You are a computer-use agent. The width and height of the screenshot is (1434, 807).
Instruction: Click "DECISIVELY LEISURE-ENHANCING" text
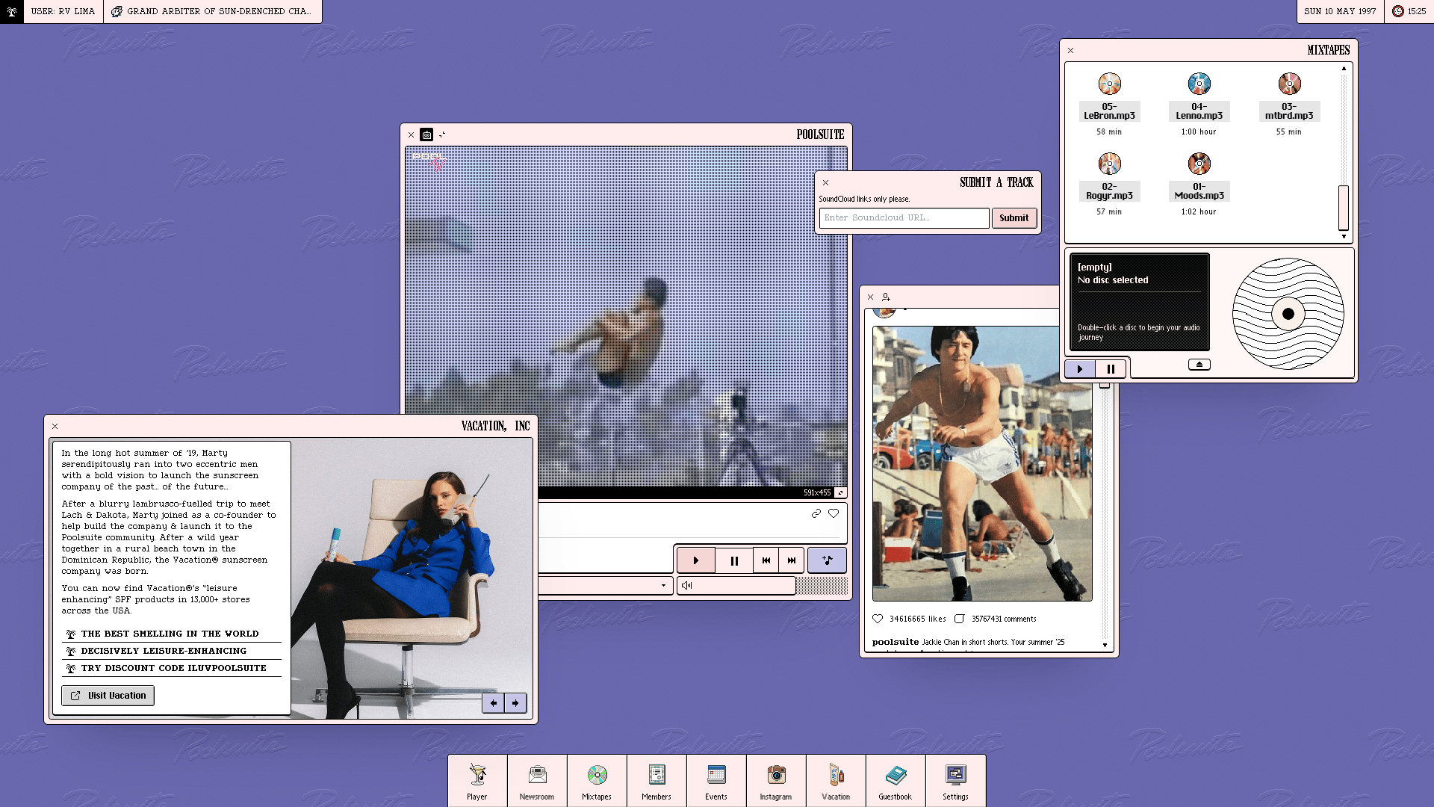pos(164,651)
